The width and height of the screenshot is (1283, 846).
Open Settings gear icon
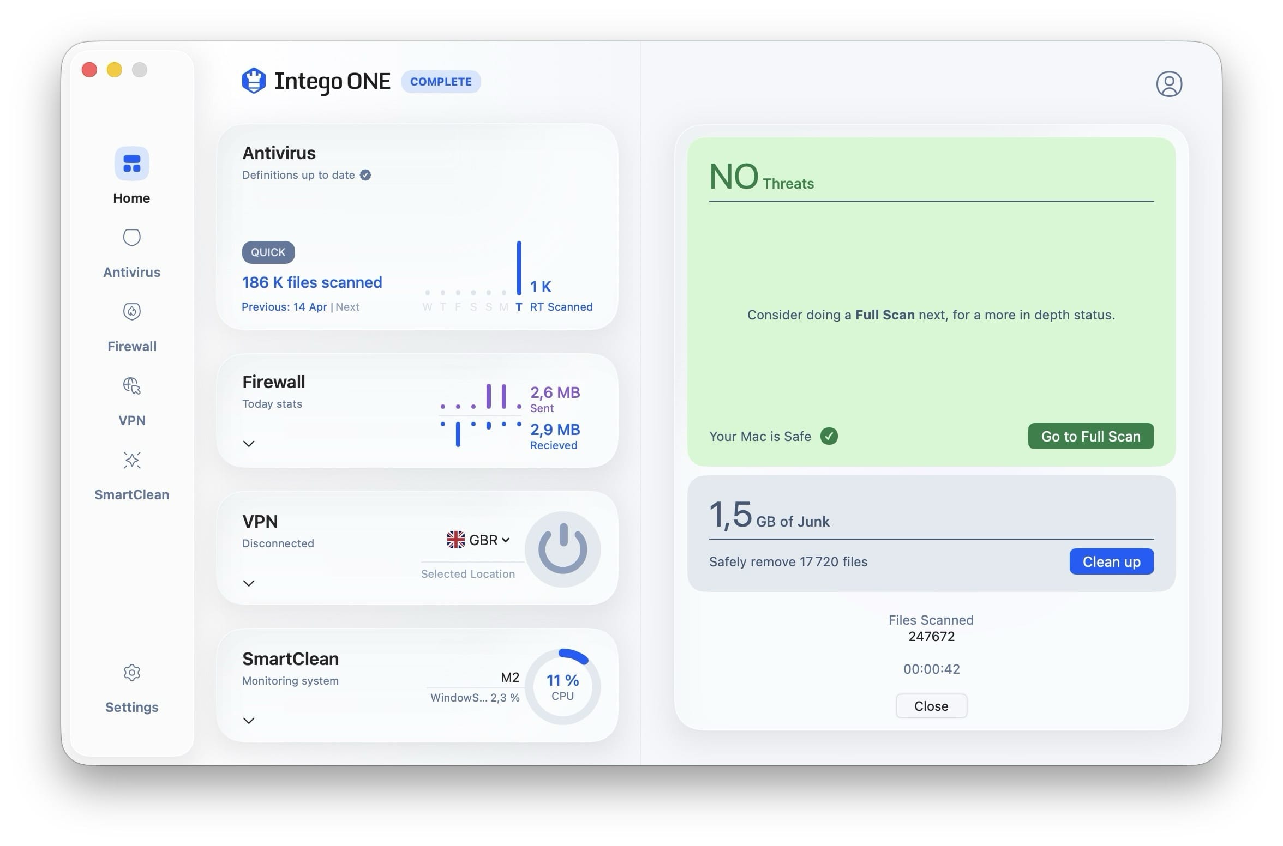tap(131, 673)
